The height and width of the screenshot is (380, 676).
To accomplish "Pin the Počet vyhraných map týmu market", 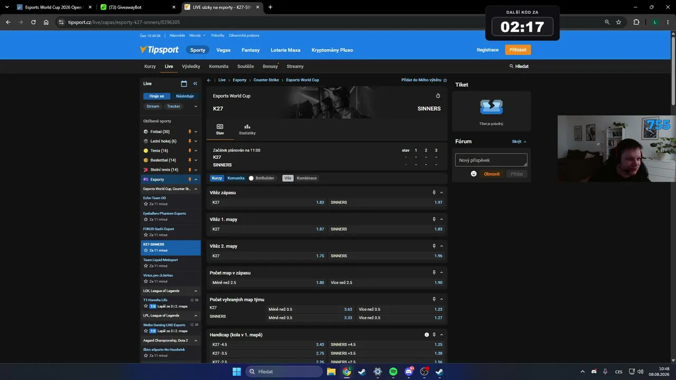I will pos(434,299).
